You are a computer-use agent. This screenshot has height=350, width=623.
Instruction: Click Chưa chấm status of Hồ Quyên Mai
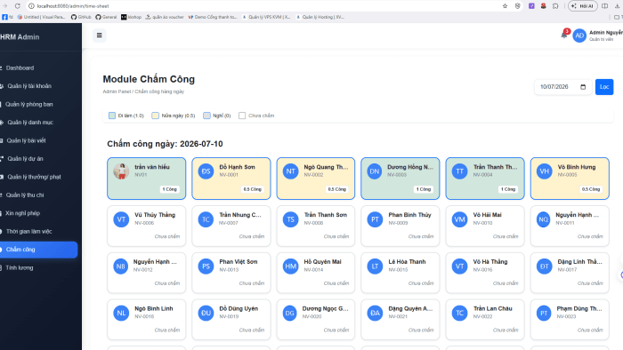336,283
